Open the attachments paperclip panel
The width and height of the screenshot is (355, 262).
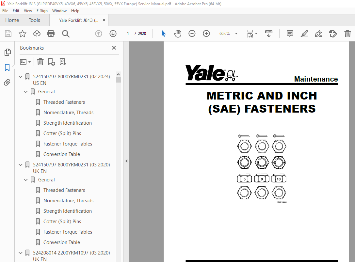click(x=7, y=82)
